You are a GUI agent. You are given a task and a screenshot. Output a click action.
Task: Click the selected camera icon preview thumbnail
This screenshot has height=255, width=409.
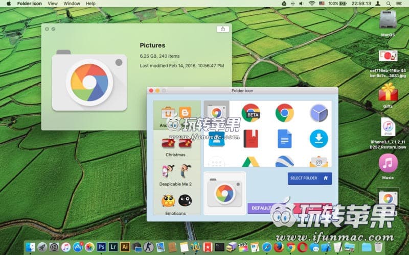[224, 193]
